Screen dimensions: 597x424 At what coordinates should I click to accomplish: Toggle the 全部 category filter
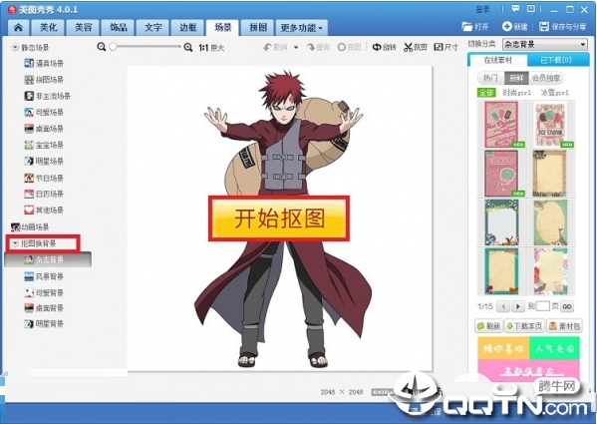[486, 93]
